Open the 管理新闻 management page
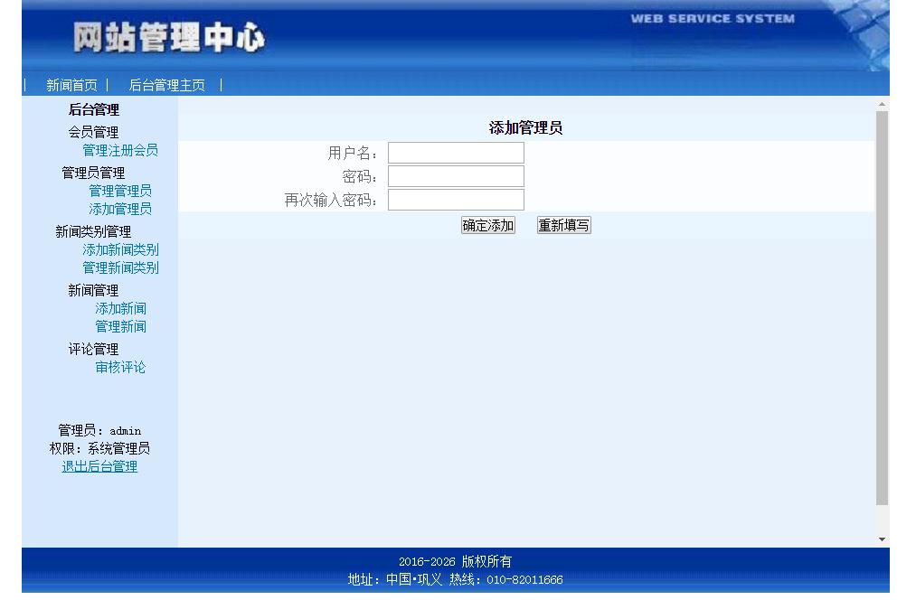 [x=118, y=326]
